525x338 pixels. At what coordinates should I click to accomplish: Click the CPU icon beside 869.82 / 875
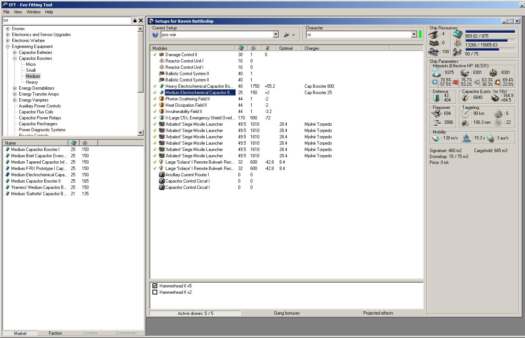point(458,35)
